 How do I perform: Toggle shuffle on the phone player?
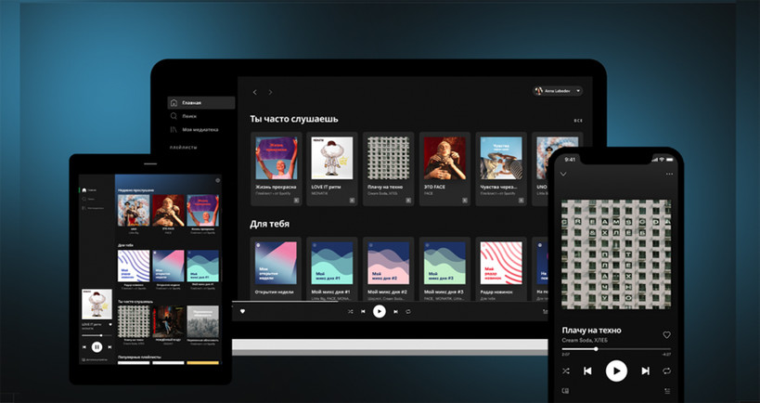click(x=565, y=370)
